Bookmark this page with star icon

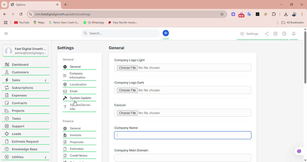click(x=222, y=14)
